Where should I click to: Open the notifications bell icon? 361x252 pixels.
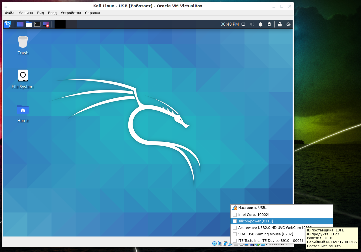tap(261, 24)
